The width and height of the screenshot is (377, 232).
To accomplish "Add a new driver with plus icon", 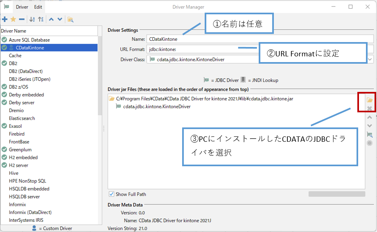I will pyautogui.click(x=5, y=19).
